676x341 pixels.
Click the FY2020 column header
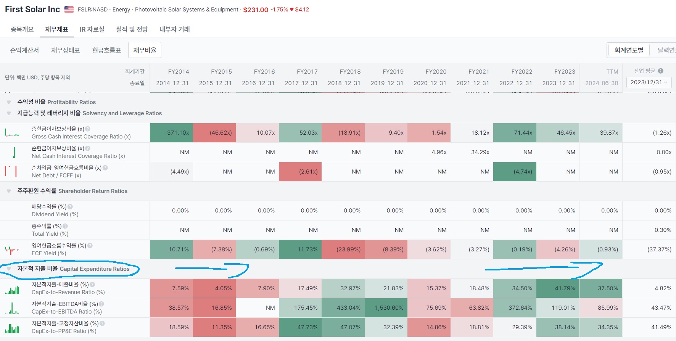(x=436, y=72)
